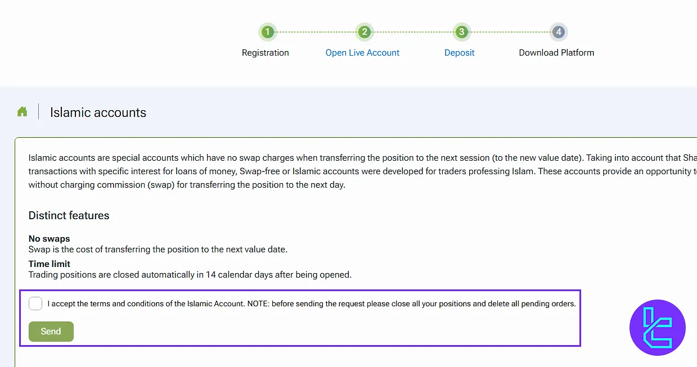Screen dimensions: 697x367
Task: Click the 'No swaps' bold heading
Action: (49, 239)
